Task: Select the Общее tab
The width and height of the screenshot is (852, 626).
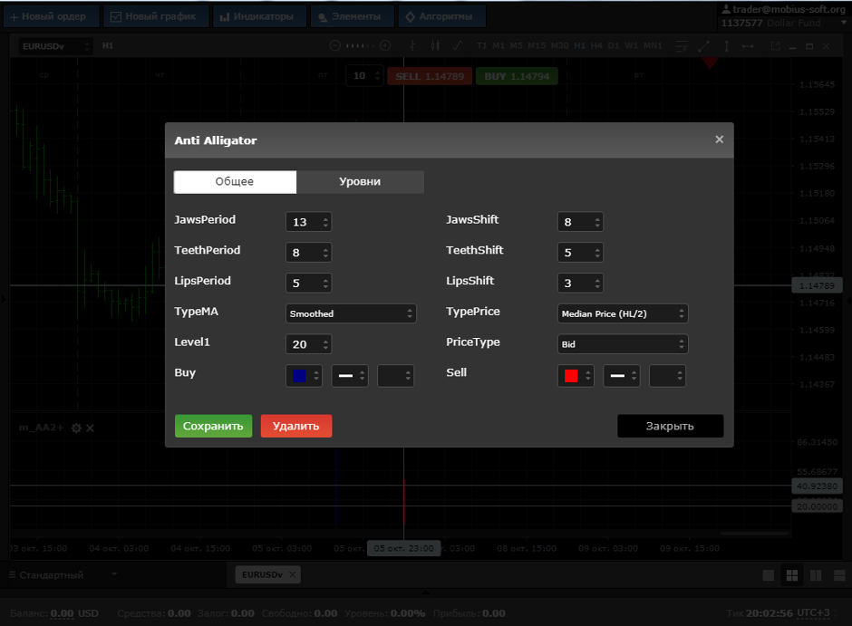Action: point(235,182)
